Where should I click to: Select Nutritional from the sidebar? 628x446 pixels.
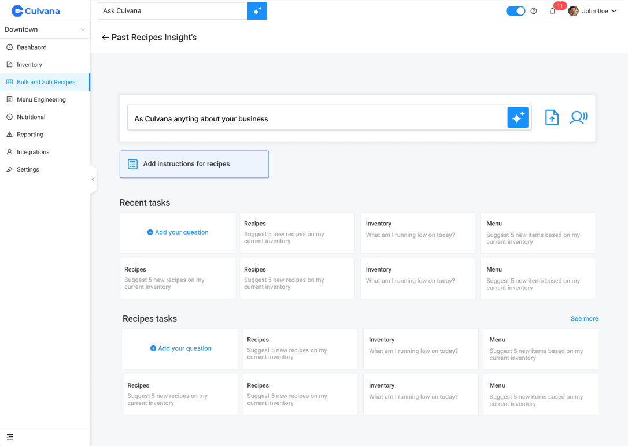coord(31,117)
